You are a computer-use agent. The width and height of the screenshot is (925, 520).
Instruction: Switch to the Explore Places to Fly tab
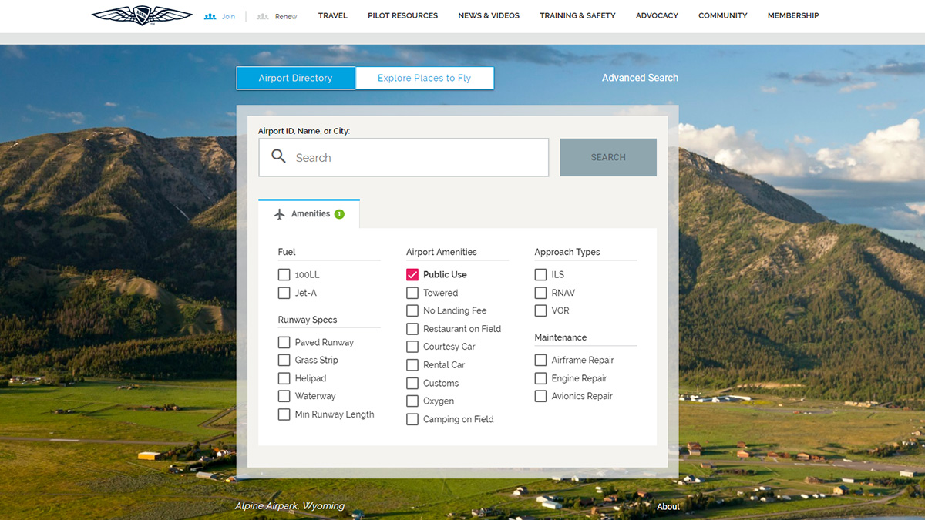coord(425,78)
